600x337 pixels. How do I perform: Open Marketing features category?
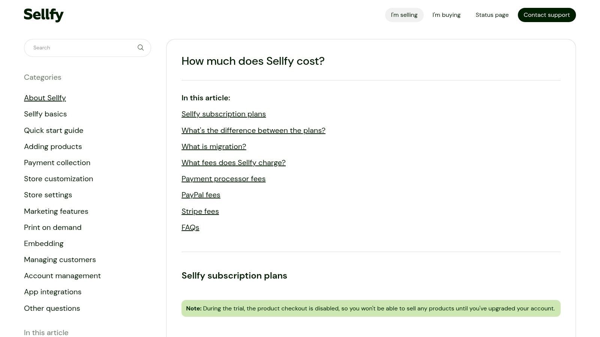(56, 211)
